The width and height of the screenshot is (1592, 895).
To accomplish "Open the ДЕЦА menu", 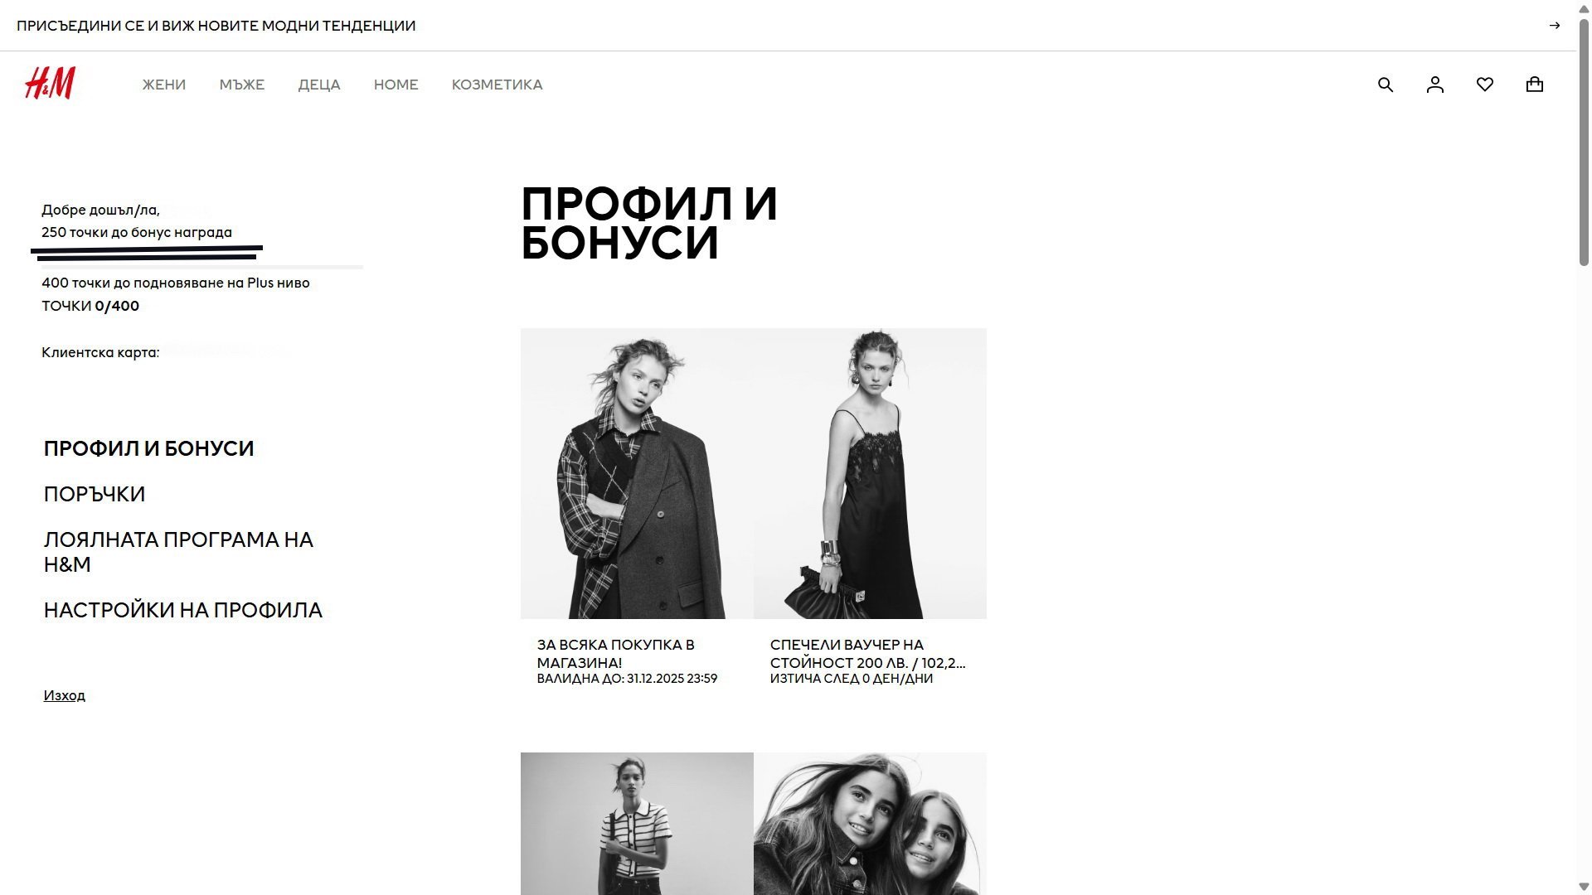I will pyautogui.click(x=319, y=85).
